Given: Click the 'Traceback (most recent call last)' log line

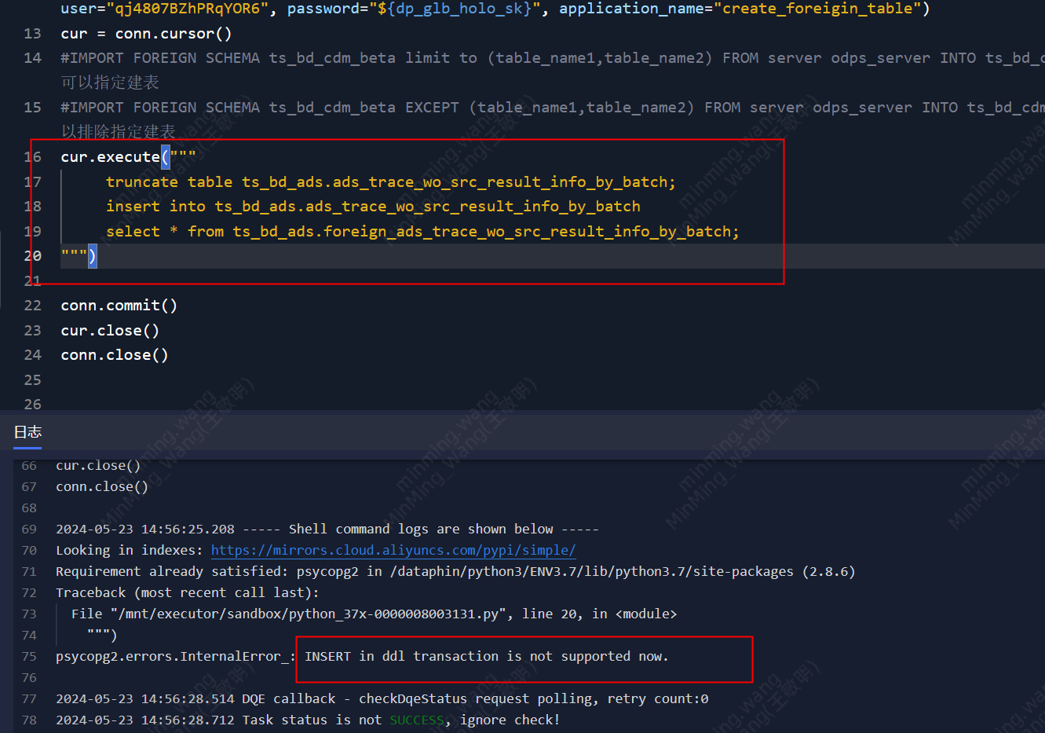Looking at the screenshot, I should 188,592.
